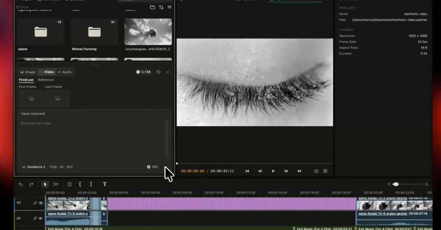The width and height of the screenshot is (441, 230).
Task: Play the preview video
Action: [x=273, y=171]
